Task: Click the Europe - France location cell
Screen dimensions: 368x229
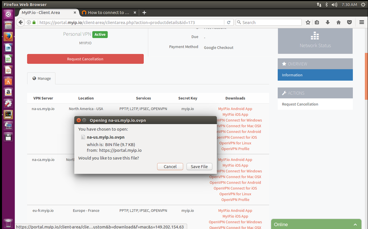Action: click(86, 211)
